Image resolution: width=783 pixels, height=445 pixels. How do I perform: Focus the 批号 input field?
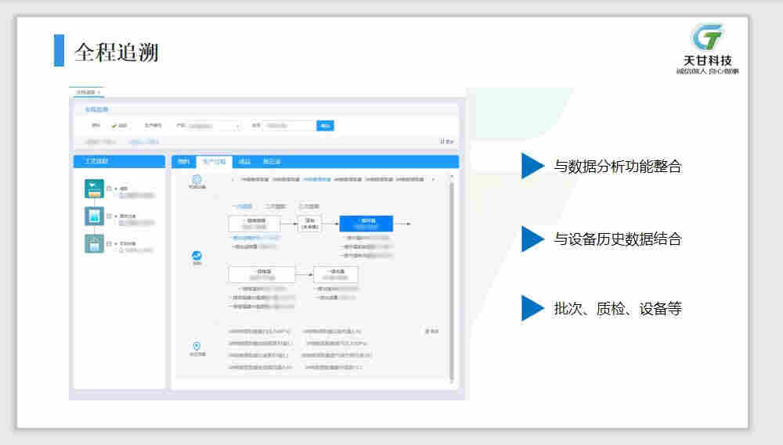tap(289, 126)
